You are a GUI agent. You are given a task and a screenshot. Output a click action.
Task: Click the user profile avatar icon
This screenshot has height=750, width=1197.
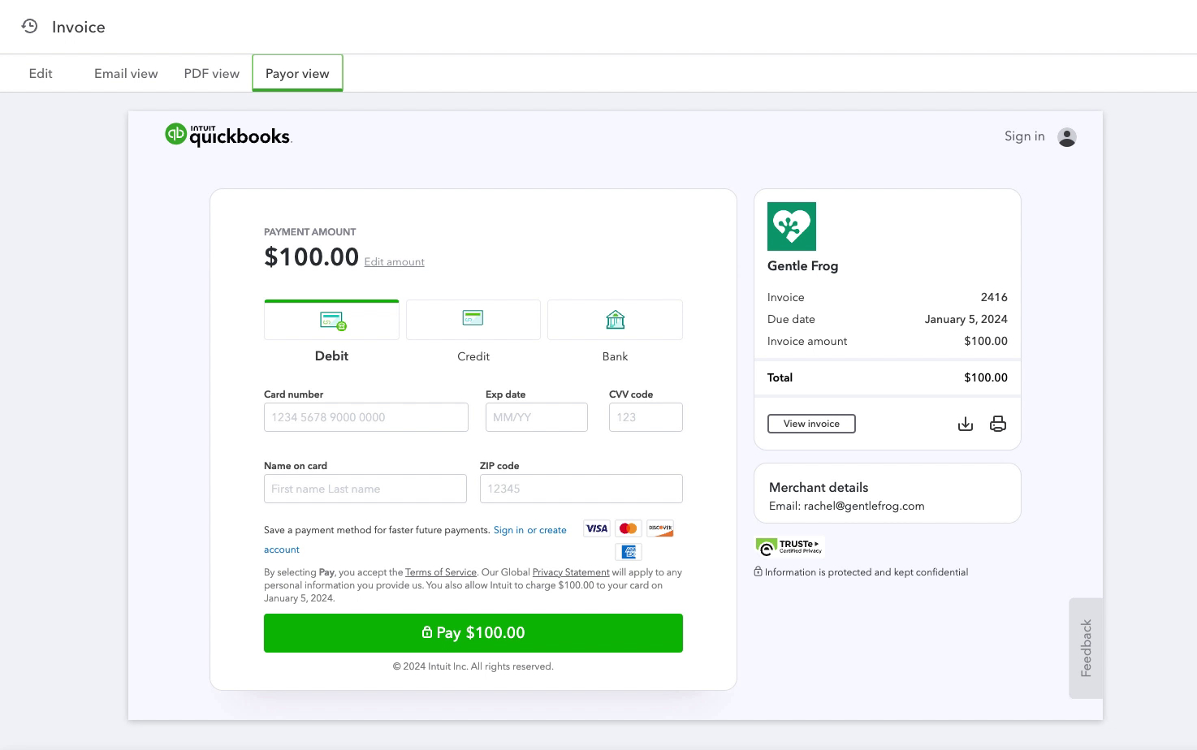pyautogui.click(x=1067, y=137)
